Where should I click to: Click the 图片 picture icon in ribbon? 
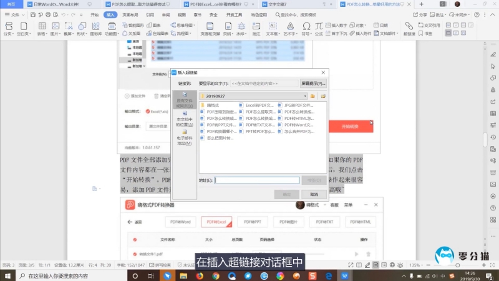point(55,29)
